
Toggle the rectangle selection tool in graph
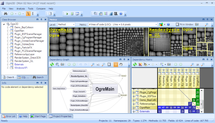116,64
